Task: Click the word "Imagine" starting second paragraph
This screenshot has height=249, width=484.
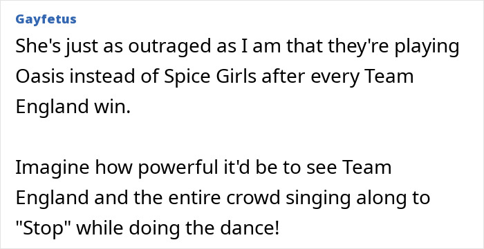Action: click(x=53, y=168)
